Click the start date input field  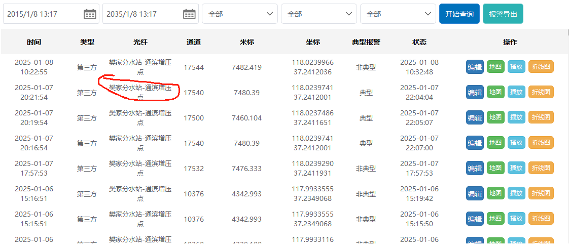pos(51,14)
